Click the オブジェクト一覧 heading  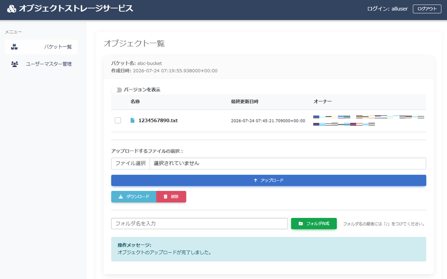click(134, 44)
